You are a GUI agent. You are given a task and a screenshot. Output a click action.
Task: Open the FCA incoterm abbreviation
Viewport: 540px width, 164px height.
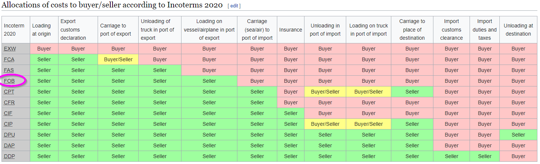point(9,59)
